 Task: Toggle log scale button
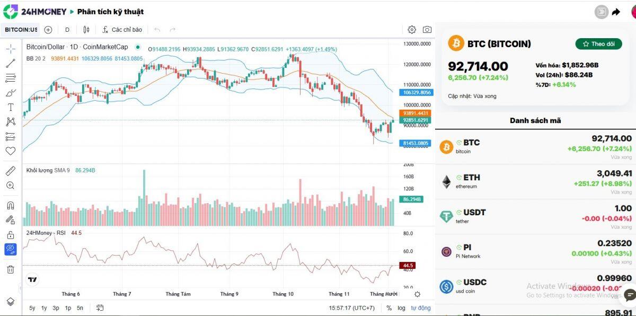(401, 308)
